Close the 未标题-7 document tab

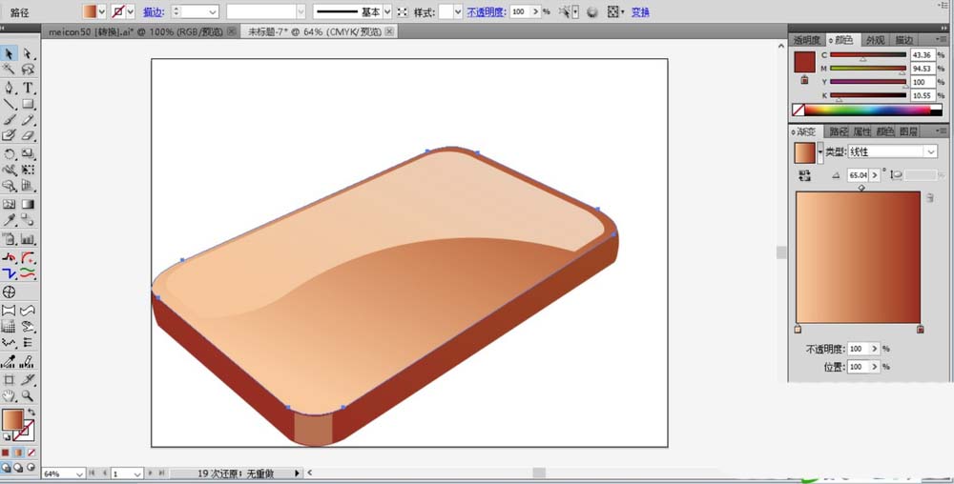click(x=389, y=31)
